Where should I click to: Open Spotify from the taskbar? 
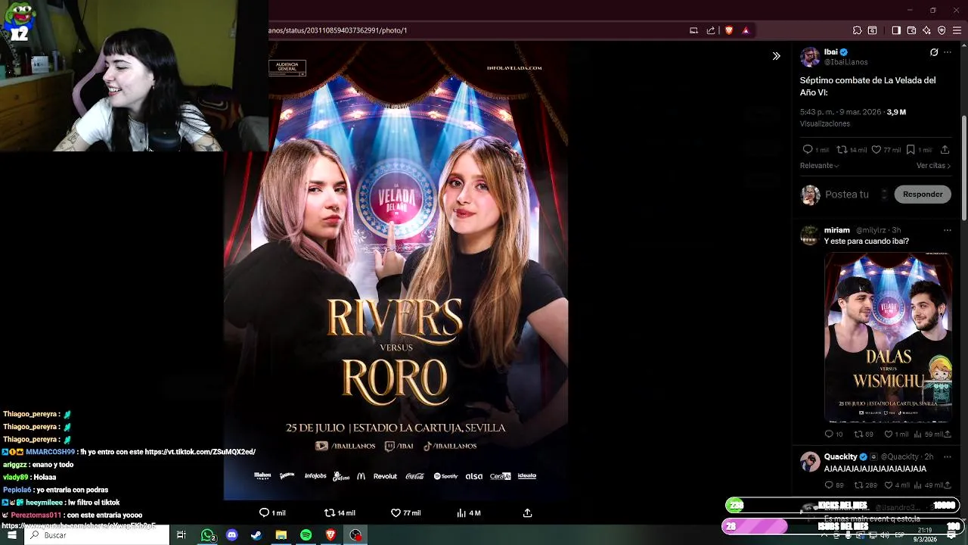point(306,535)
